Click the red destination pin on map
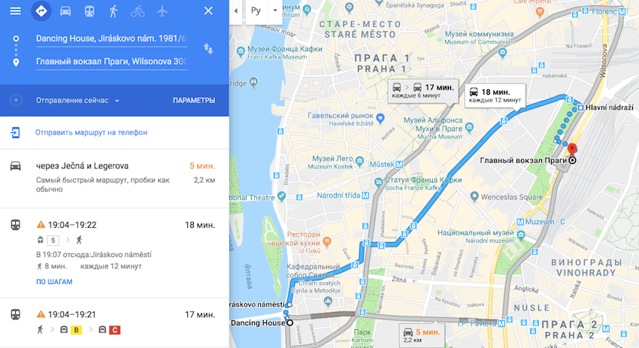This screenshot has height=348, width=639. click(572, 150)
